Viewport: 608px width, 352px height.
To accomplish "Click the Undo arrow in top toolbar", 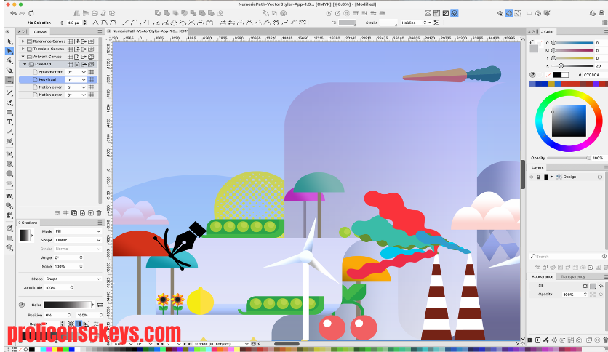I will tap(14, 13).
